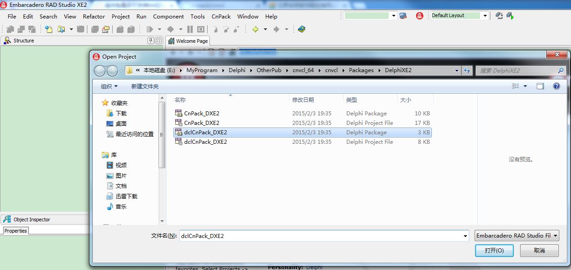Viewport: 571px width, 270px height.
Task: Open file dialog help question-mark icon
Action: [557, 86]
